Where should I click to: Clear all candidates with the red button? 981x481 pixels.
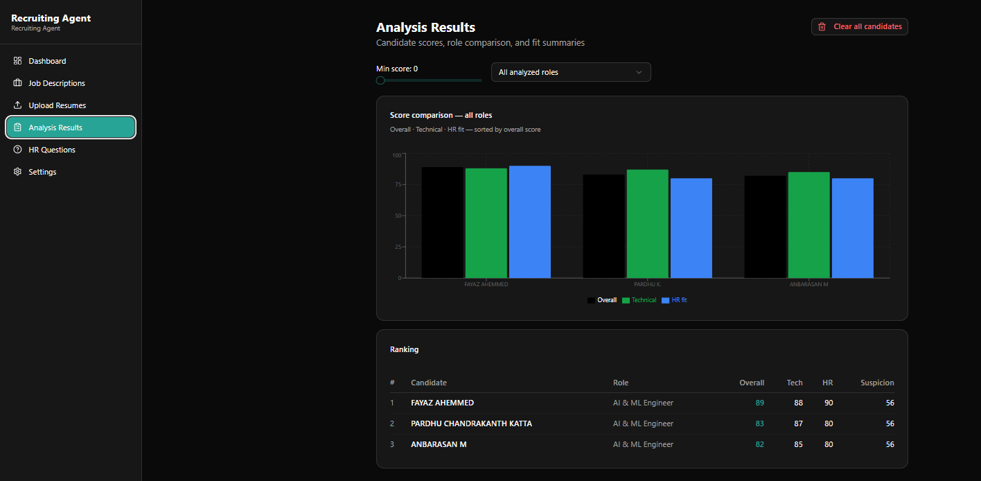click(860, 26)
